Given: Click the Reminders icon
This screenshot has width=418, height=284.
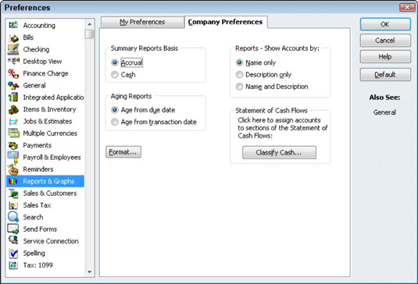Looking at the screenshot, I should click(13, 169).
